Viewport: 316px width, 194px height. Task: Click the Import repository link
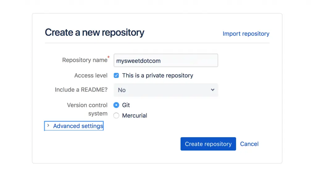click(x=246, y=34)
